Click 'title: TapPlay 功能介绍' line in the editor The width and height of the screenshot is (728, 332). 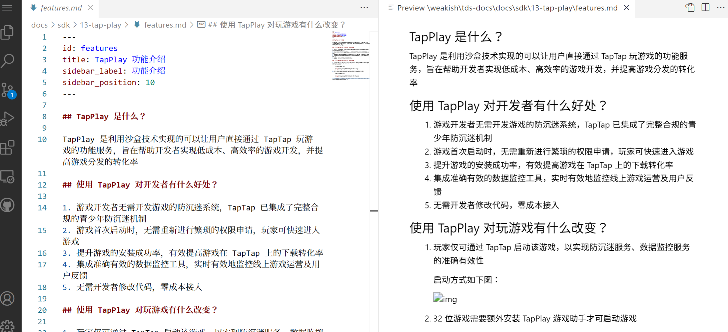[x=114, y=60]
